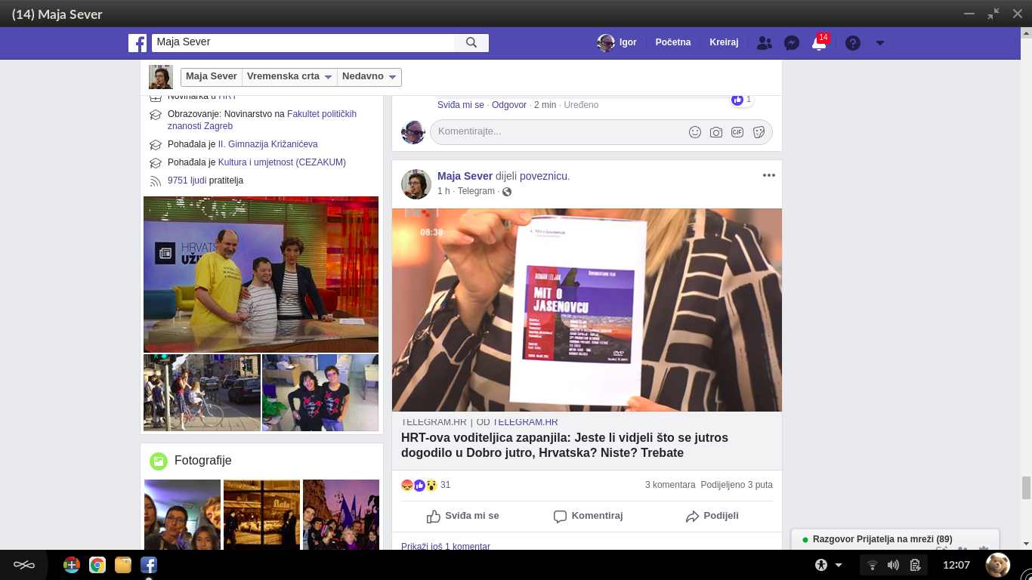The width and height of the screenshot is (1032, 580).
Task: Run search using the magnifier icon
Action: pyautogui.click(x=471, y=42)
